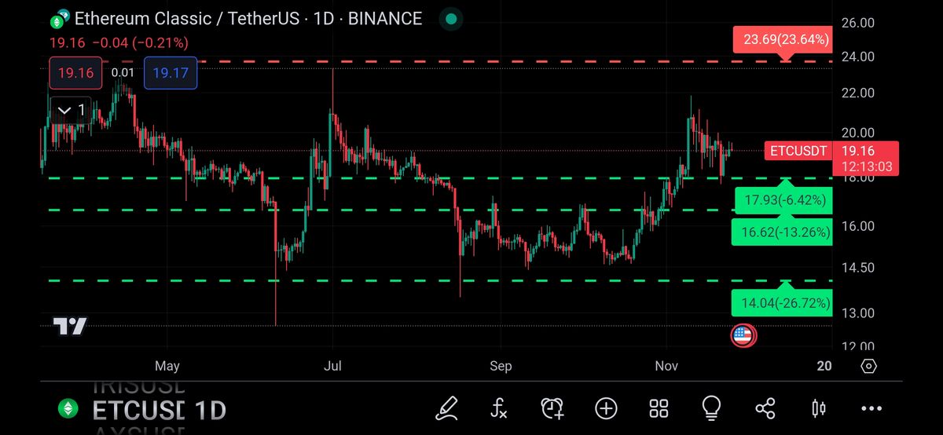Create an alert with the clock-plus icon

point(552,408)
